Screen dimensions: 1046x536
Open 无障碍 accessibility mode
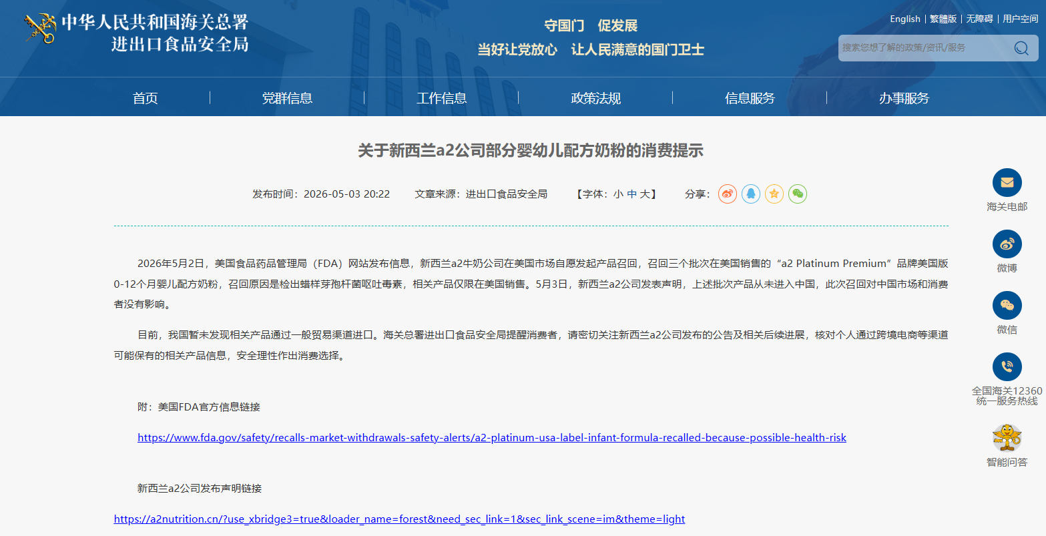(x=979, y=19)
